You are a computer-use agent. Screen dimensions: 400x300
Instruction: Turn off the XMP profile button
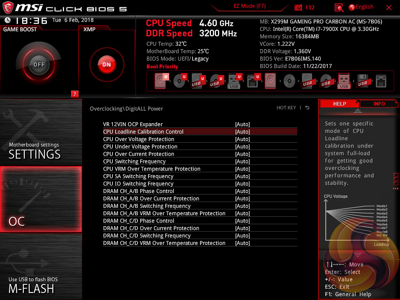coord(107,64)
